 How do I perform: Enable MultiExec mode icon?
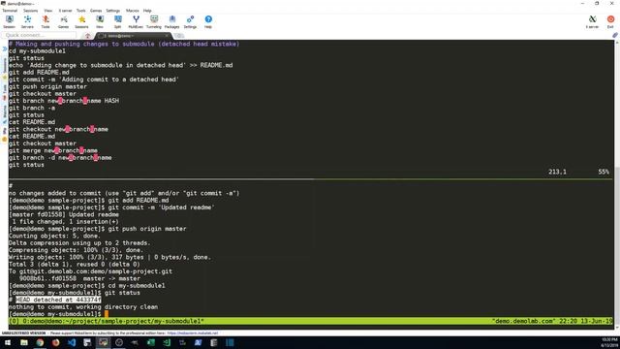[136, 21]
